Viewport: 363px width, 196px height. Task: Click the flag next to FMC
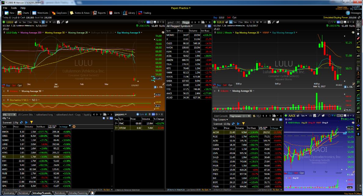[x=116, y=123]
